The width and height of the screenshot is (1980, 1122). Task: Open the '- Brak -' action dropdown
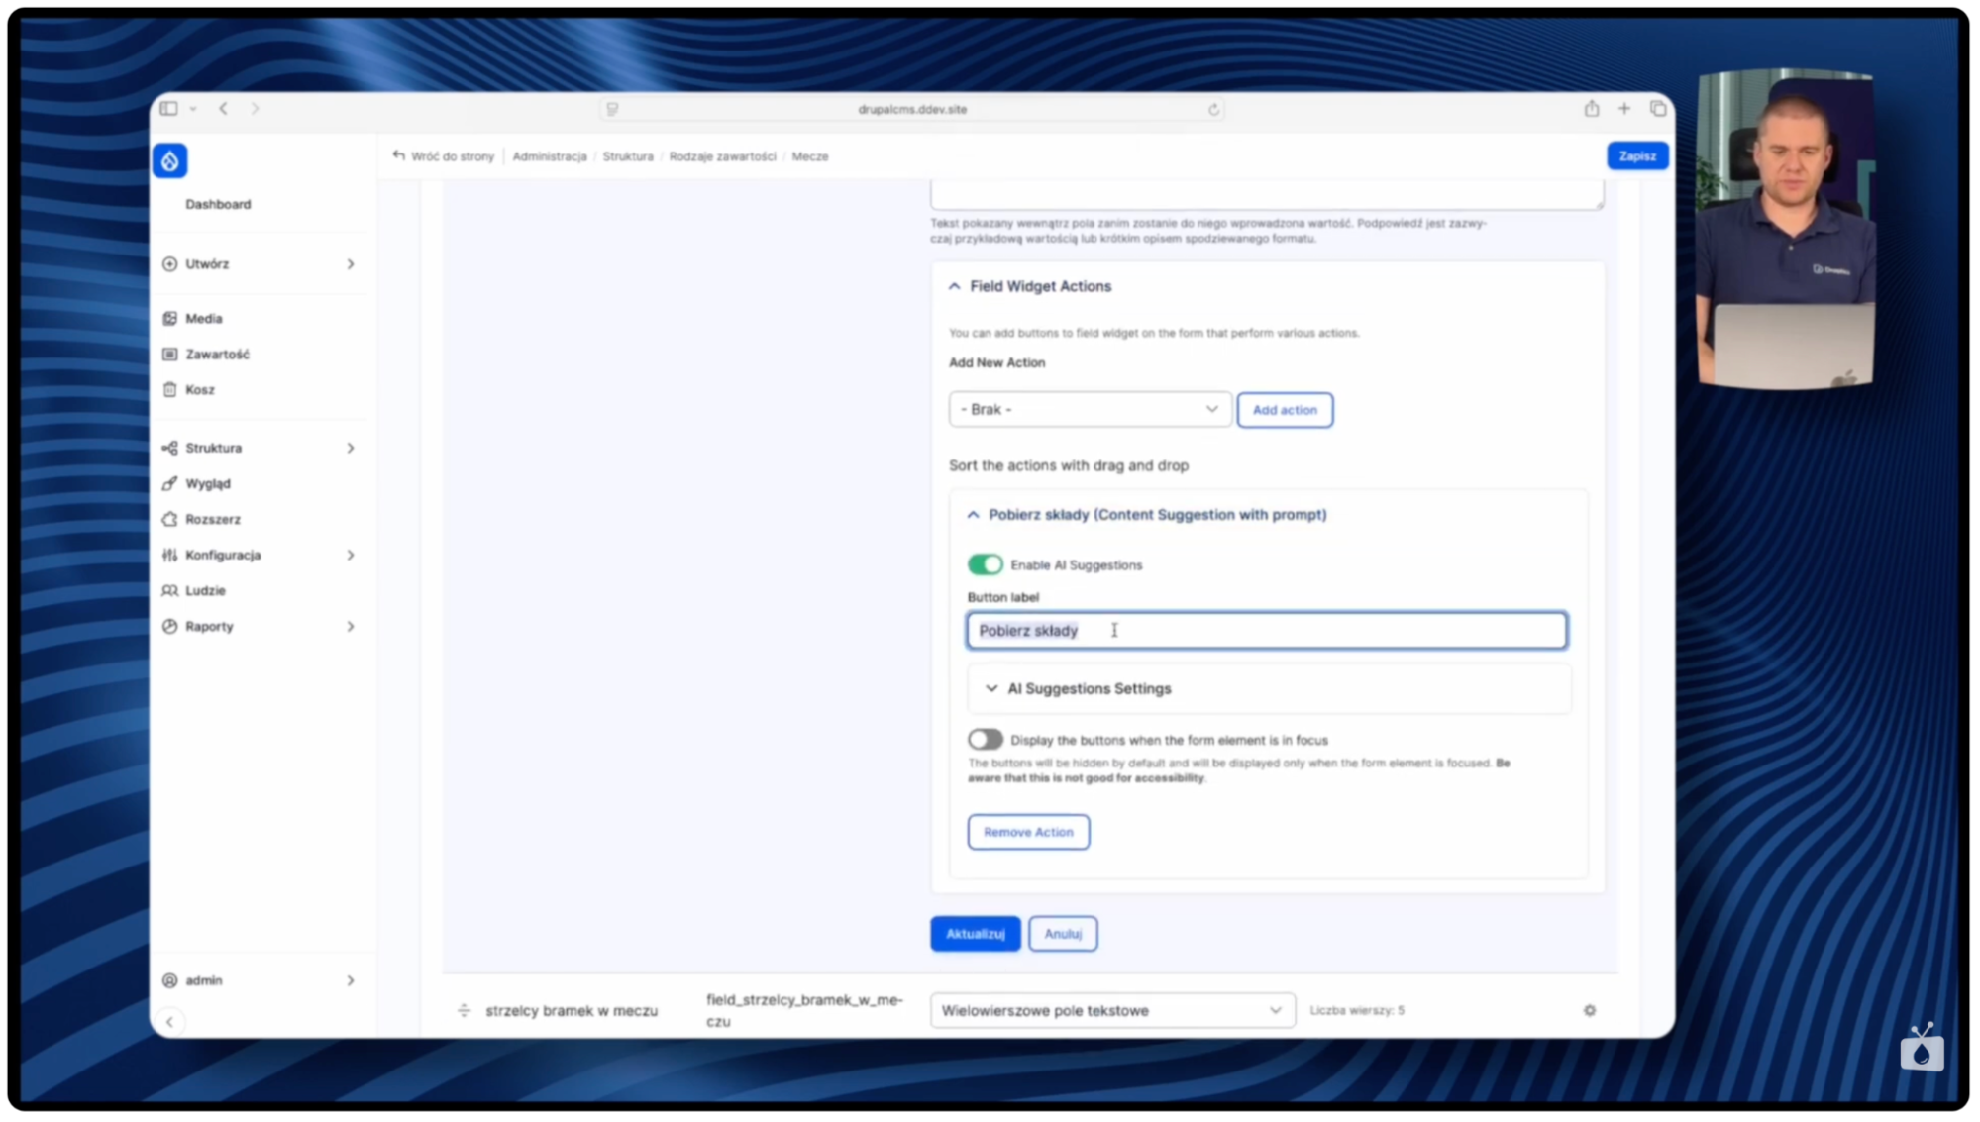[x=1089, y=409]
